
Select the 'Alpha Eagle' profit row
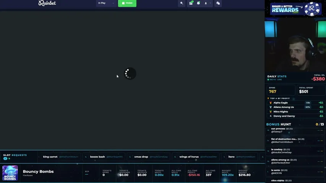pos(296,103)
